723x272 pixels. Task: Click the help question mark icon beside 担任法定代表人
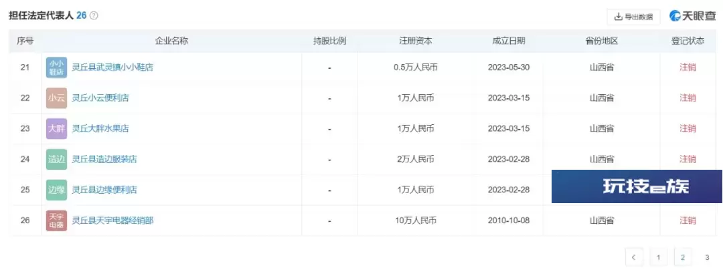(x=94, y=15)
